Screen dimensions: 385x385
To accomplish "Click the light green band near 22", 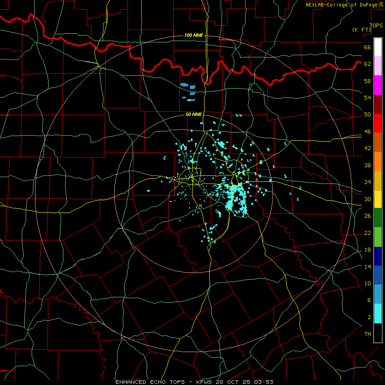I will 378,237.
